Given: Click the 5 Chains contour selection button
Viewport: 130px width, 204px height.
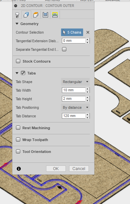Looking at the screenshot, I should (72, 32).
